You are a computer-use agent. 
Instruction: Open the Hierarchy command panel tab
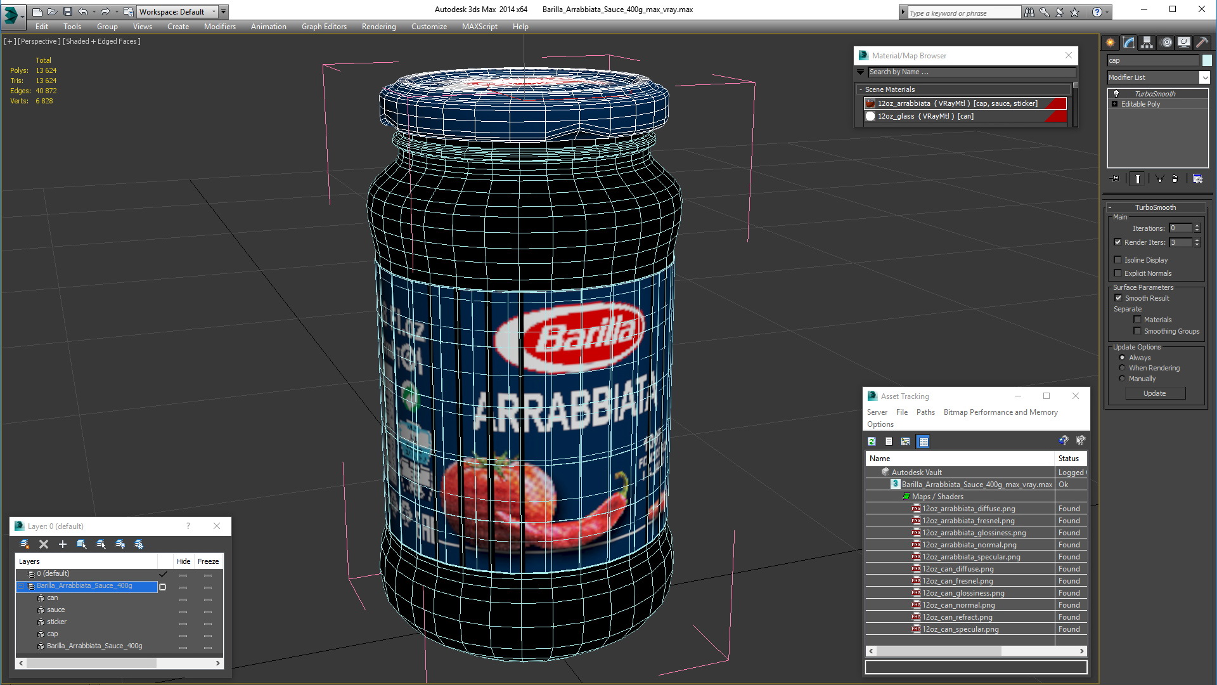(1147, 42)
